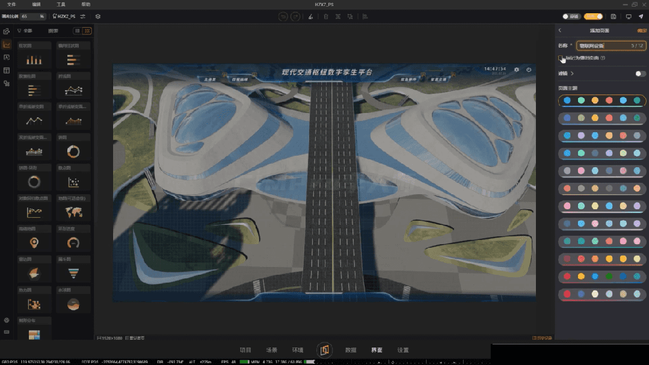Click the power icon in the scene header
This screenshot has height=365, width=649.
[529, 70]
